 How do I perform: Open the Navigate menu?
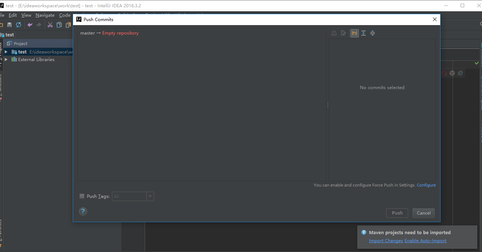coord(45,15)
